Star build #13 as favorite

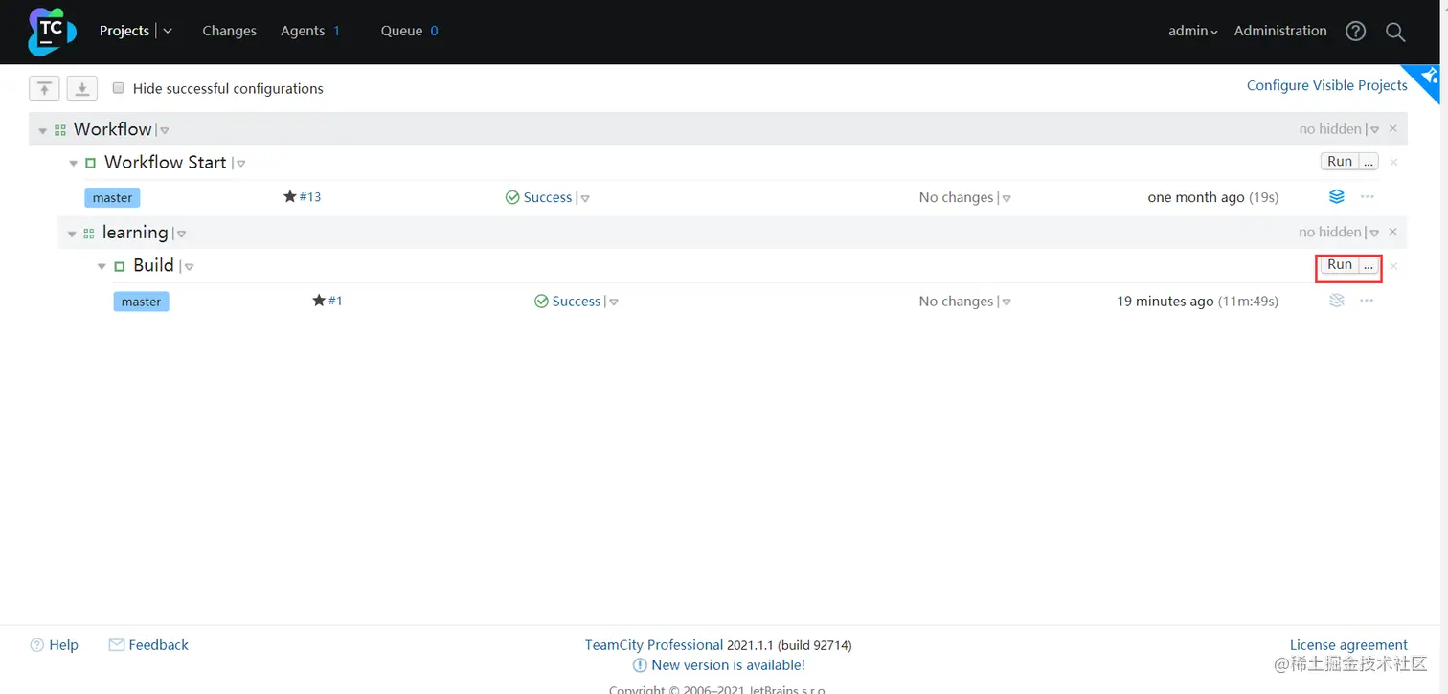pos(290,196)
